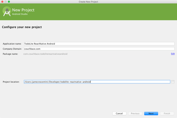Click the 'Company Domain:' label
Image resolution: width=177 pixels, height=118 pixels.
(x=12, y=49)
